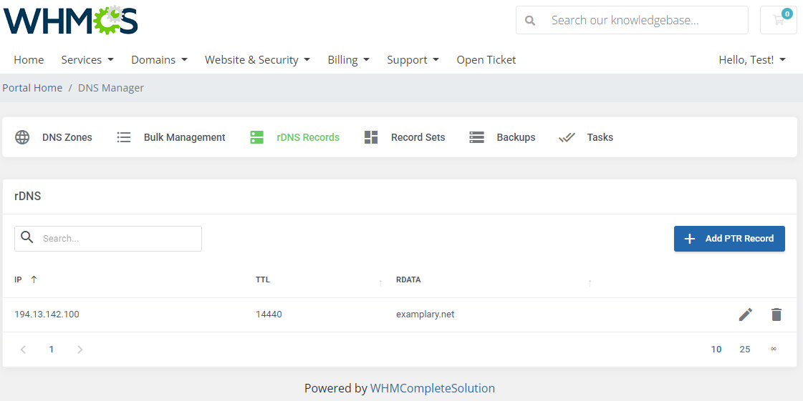The height and width of the screenshot is (401, 803).
Task: Click the DNS Manager breadcrumb text
Action: coord(111,88)
